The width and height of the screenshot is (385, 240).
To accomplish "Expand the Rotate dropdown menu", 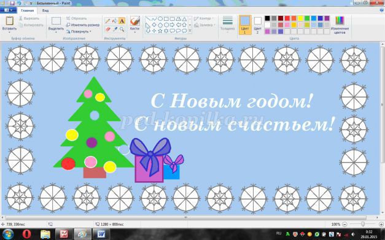I will [x=79, y=31].
